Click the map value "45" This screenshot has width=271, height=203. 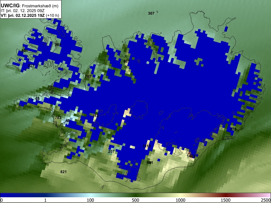[x=68, y=121]
